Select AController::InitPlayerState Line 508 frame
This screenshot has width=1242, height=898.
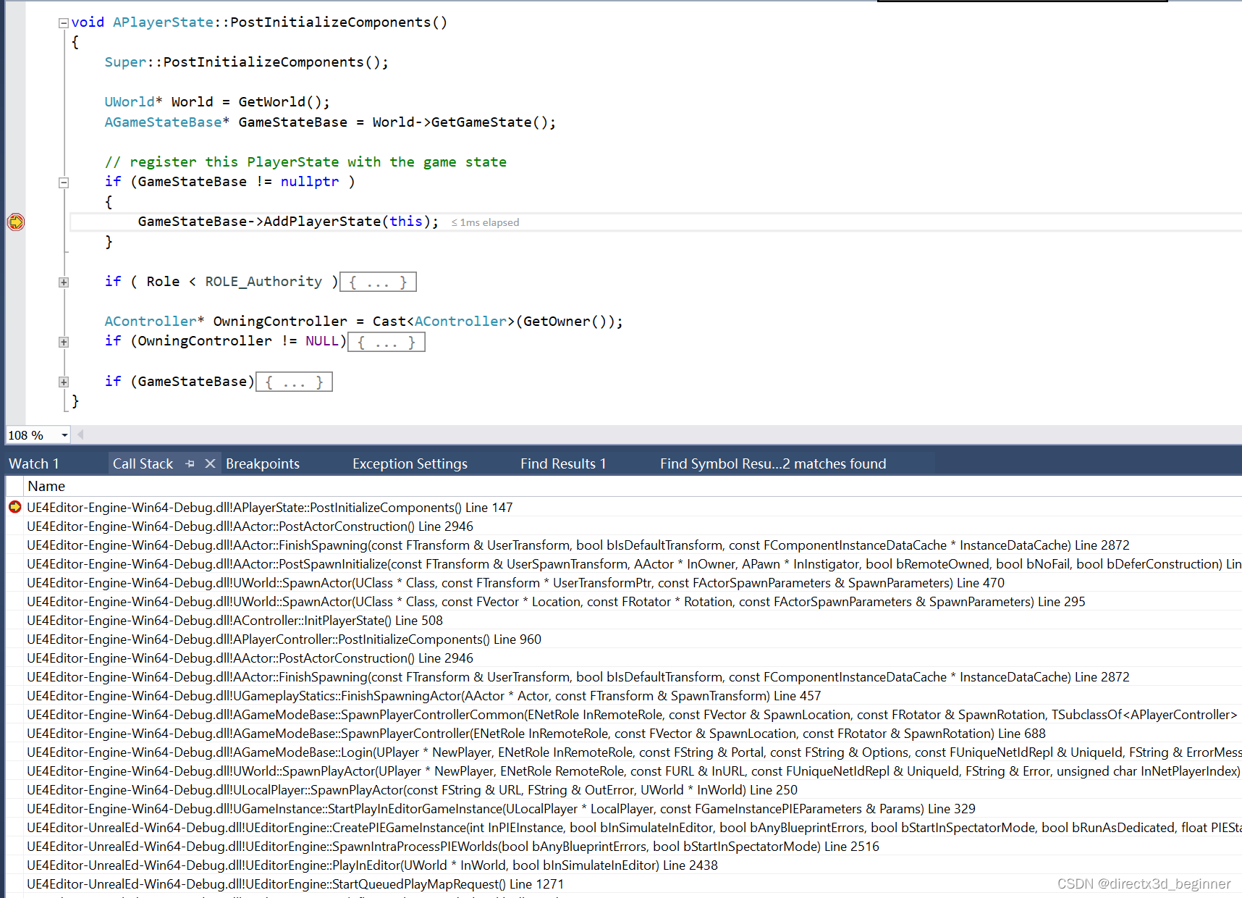(x=235, y=621)
